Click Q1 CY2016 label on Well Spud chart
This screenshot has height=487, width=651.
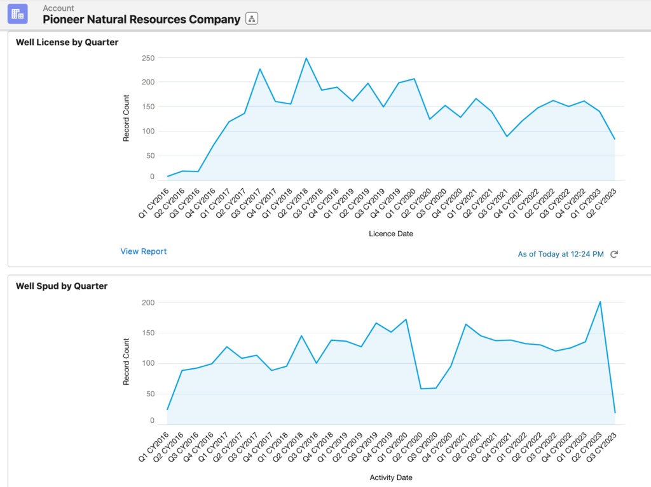154,447
